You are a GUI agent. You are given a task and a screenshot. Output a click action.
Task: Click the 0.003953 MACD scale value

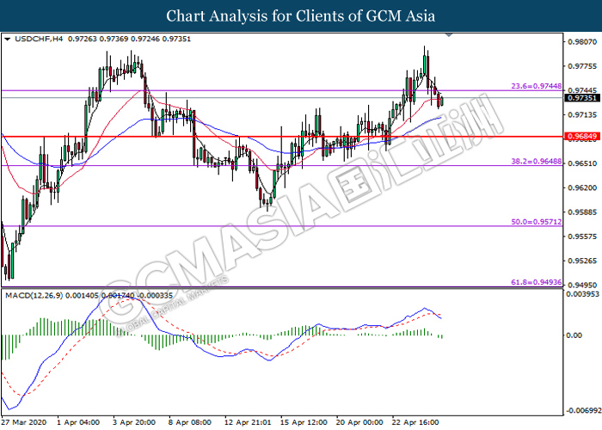point(582,294)
